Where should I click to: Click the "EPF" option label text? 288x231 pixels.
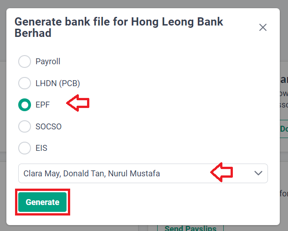(42, 105)
